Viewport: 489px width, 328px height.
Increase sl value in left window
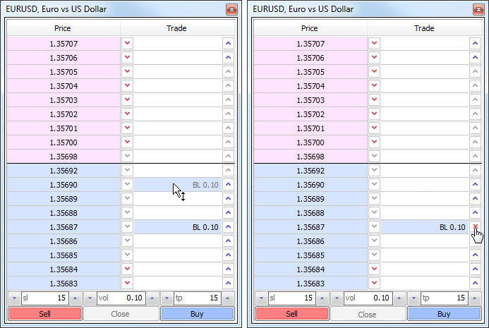click(75, 298)
